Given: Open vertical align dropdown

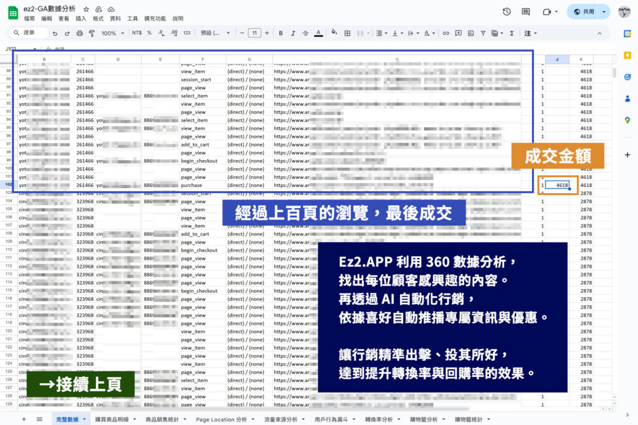Looking at the screenshot, I should click(x=398, y=34).
